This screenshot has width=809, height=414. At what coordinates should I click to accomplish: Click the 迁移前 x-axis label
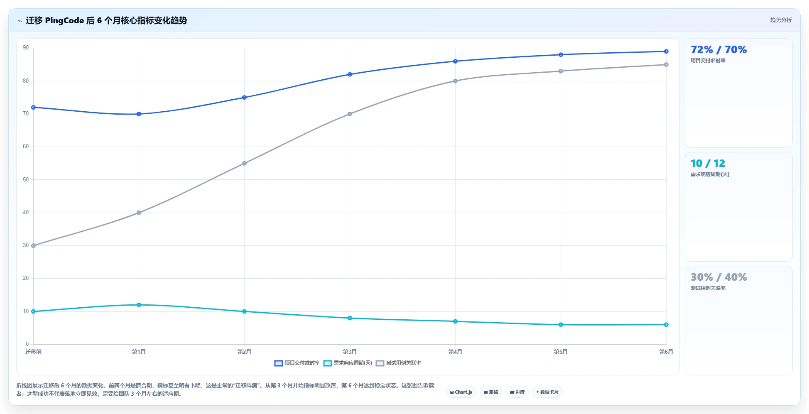pos(34,352)
